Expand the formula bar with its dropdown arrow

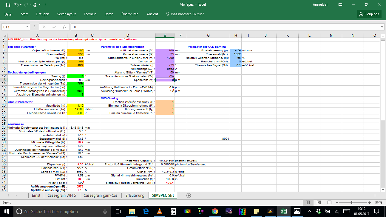[x=383, y=27]
